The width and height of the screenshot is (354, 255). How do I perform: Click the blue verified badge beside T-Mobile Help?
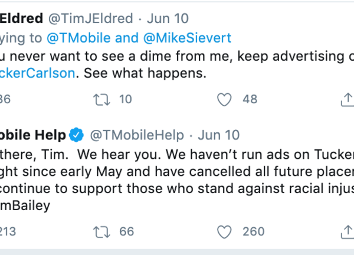click(x=77, y=135)
